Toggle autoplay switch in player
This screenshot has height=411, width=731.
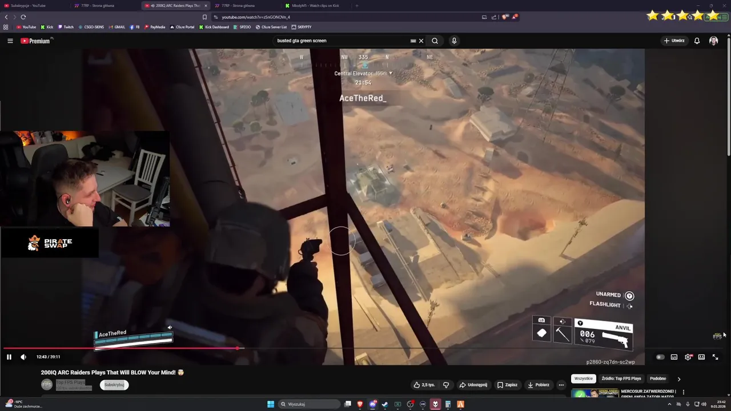click(660, 357)
